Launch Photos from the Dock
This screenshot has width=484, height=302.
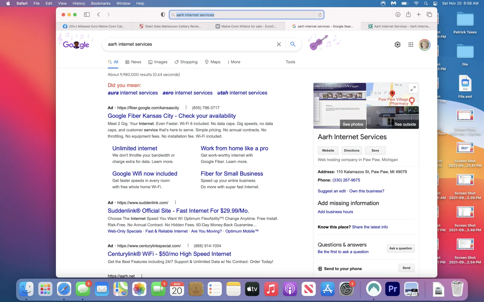[139, 289]
